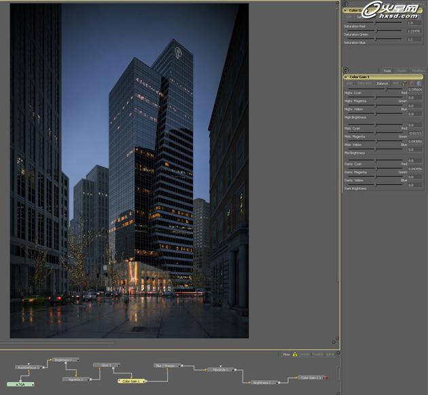Click the radiation icon in Color Gain tabs
Screen dimensions: 428x395
click(x=405, y=83)
